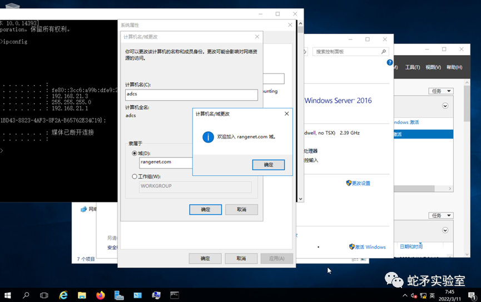Click the Date and Time column header
The width and height of the screenshot is (481, 302).
(x=411, y=246)
